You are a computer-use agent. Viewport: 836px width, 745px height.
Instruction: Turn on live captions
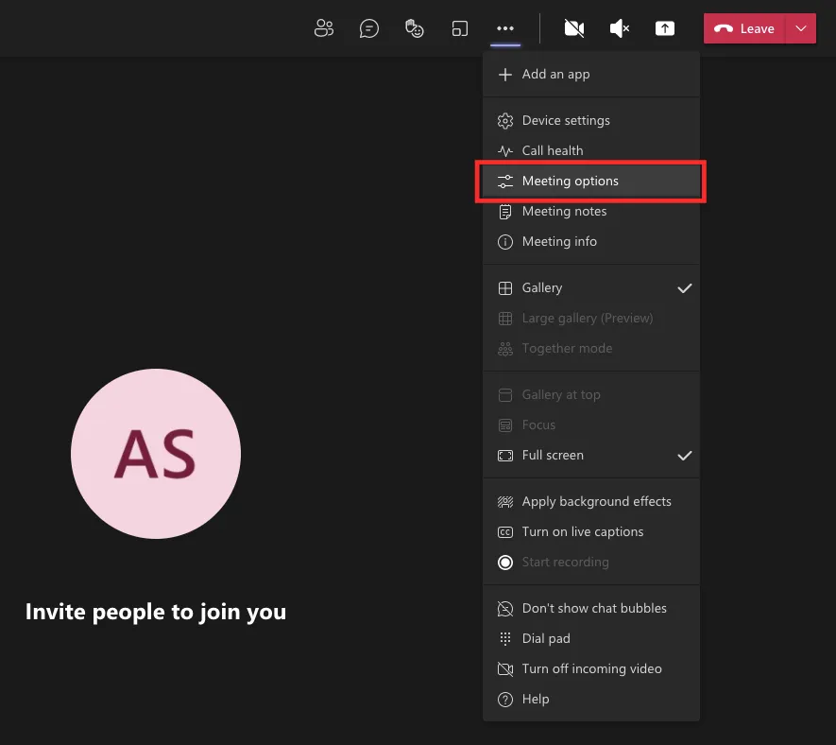583,531
